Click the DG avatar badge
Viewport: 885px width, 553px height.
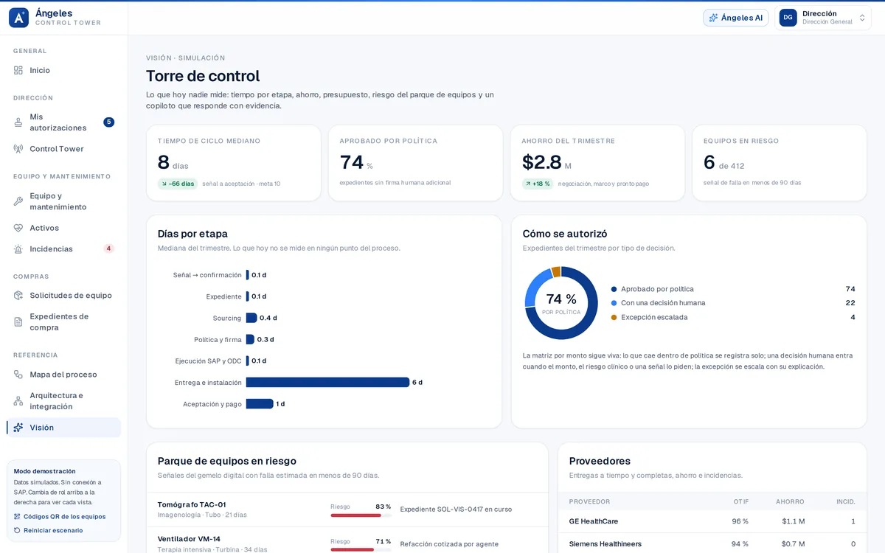click(x=788, y=18)
